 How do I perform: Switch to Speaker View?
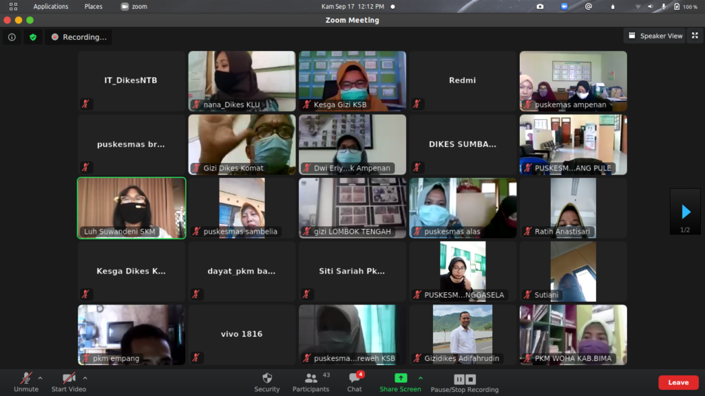(655, 36)
